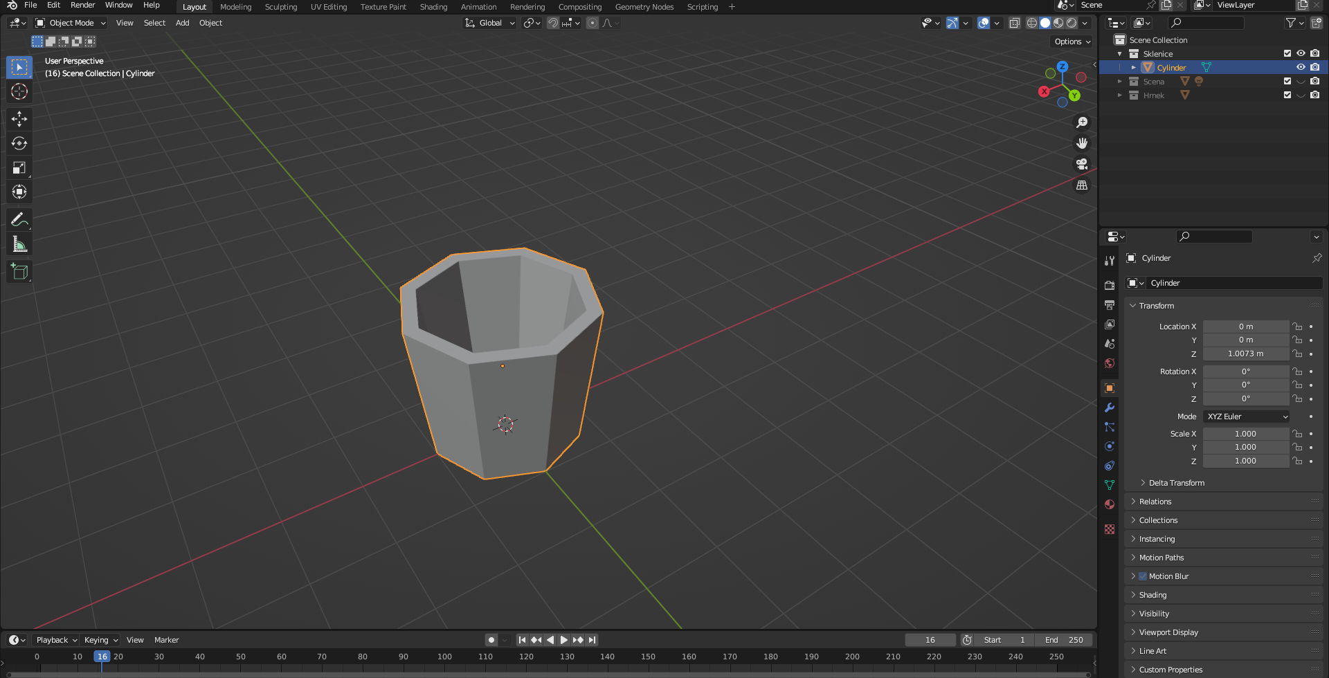Open the Object Data mesh tab
The height and width of the screenshot is (678, 1329).
(x=1110, y=485)
